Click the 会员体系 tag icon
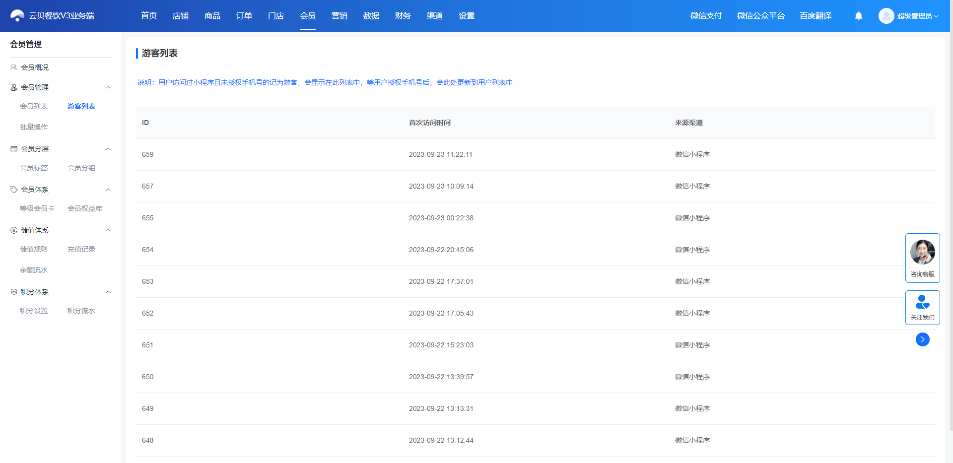 tap(14, 190)
